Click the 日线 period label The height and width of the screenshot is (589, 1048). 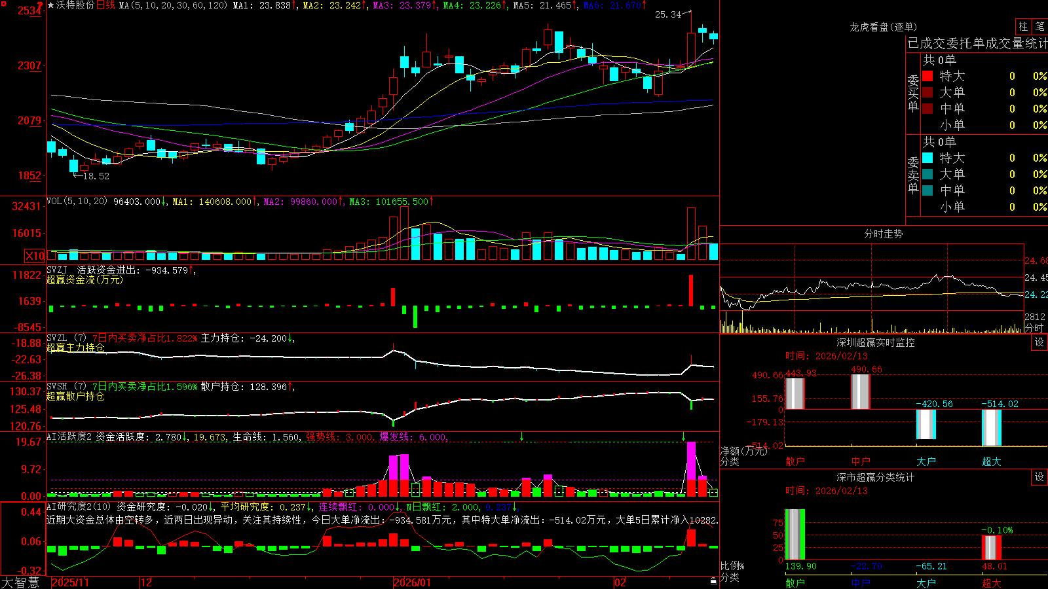coord(105,5)
